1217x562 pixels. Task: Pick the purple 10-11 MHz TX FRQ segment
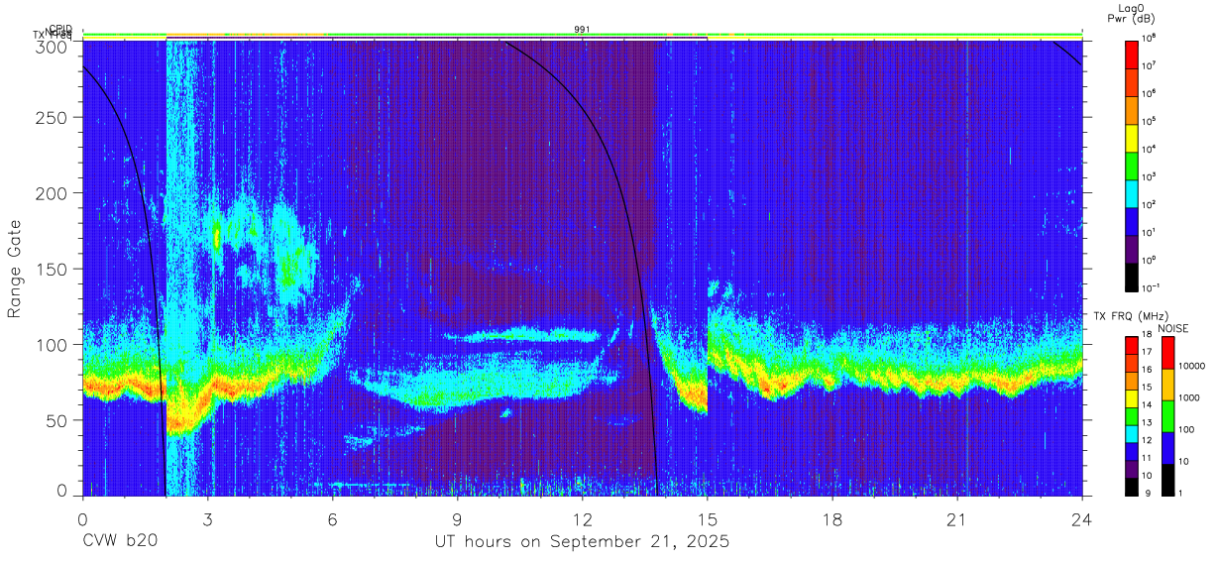(1133, 469)
